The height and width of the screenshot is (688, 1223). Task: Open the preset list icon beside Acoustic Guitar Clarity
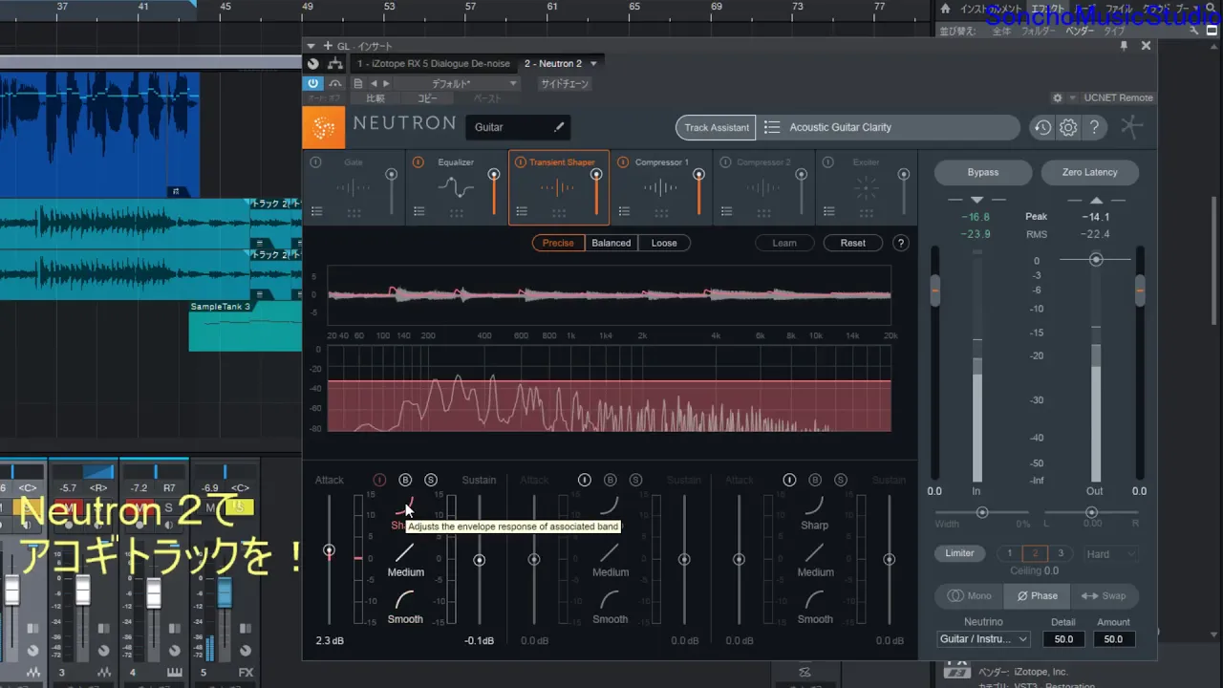click(x=772, y=127)
